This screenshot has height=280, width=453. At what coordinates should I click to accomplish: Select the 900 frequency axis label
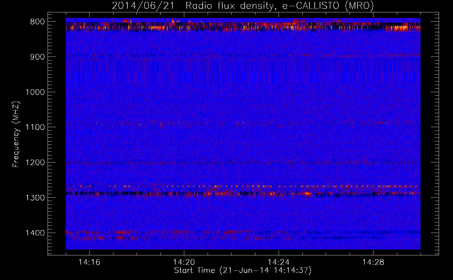pos(38,57)
